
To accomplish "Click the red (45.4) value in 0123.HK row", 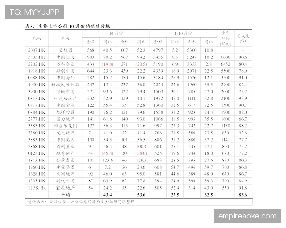I will [108, 153].
